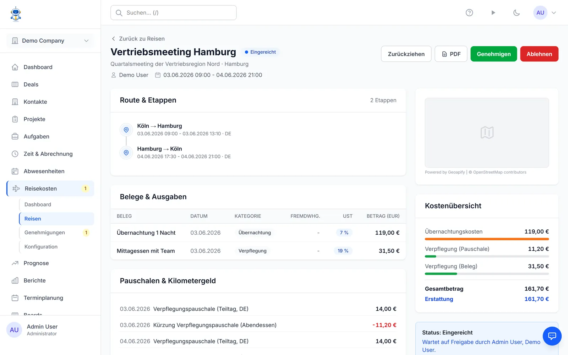Open Abwesenheiten calendar icon
This screenshot has width=568, height=355.
click(x=15, y=171)
